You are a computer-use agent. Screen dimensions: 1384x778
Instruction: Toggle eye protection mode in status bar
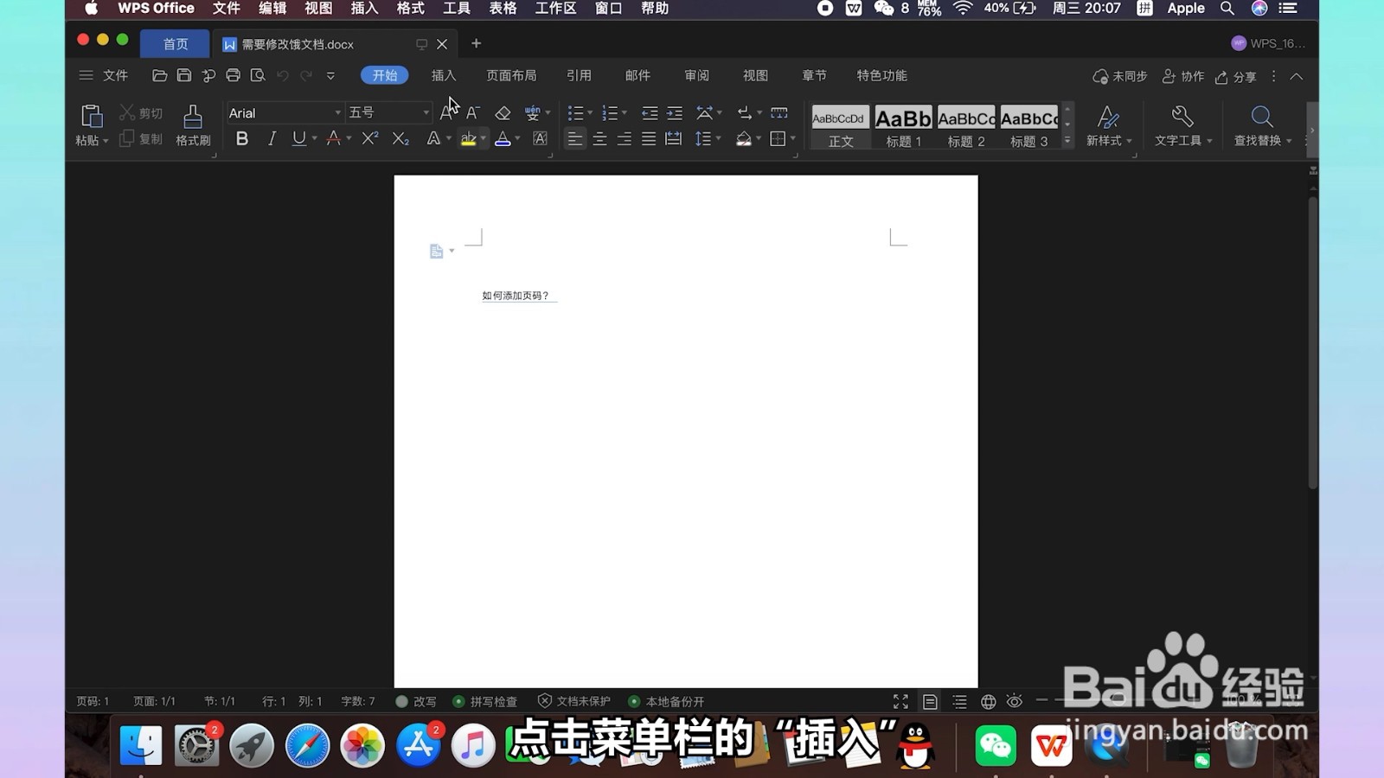click(1015, 701)
